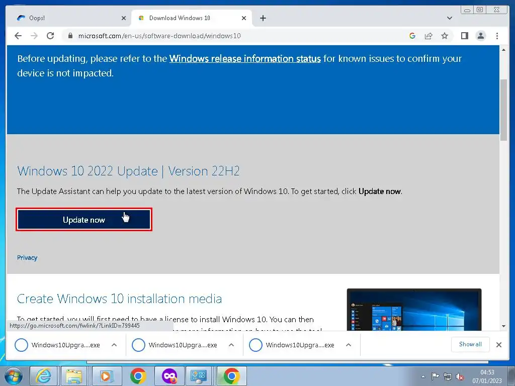The height and width of the screenshot is (386, 515).
Task: Open the Control Panel taskbar icon
Action: coord(199,376)
